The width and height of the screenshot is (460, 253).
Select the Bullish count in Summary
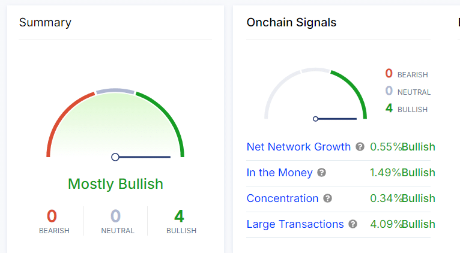tap(179, 216)
